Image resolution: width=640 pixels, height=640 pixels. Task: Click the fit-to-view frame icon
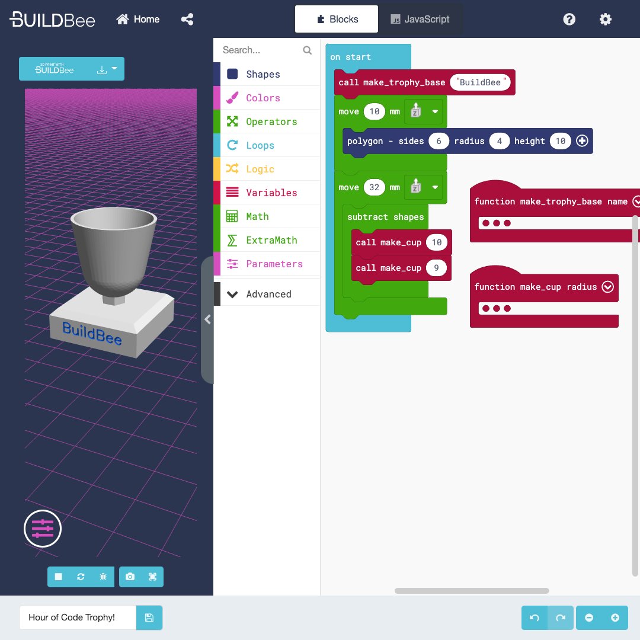click(152, 577)
